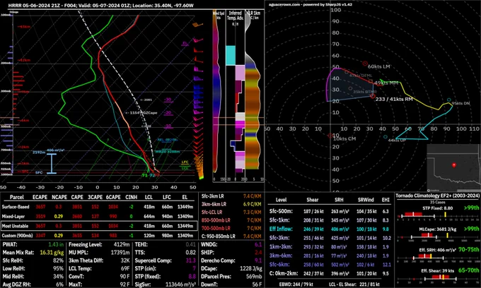The width and height of the screenshot is (481, 288).
Task: Click the 'EHI' column header
Action: coord(386,200)
